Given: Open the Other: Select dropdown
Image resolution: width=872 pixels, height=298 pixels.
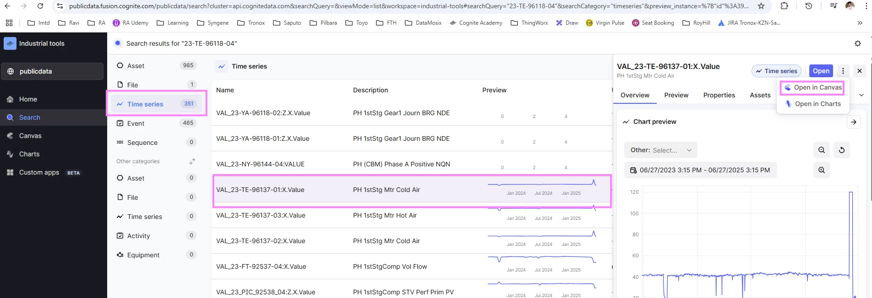Looking at the screenshot, I should (661, 150).
